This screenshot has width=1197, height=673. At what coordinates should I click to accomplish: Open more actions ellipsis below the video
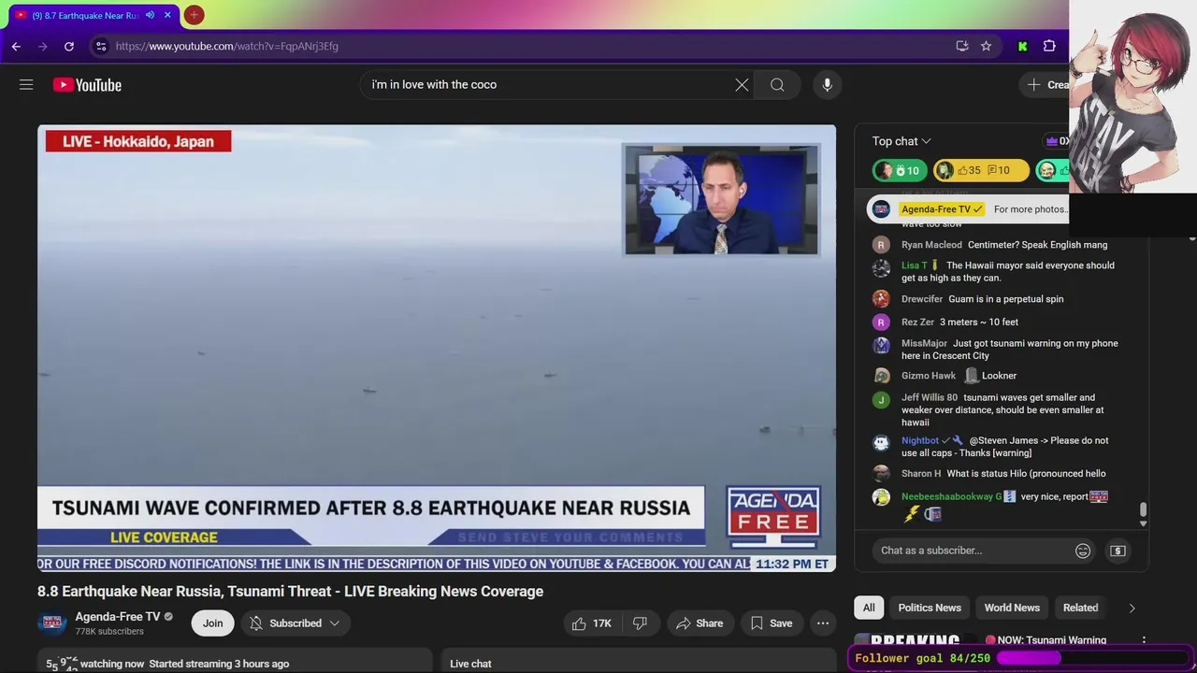pos(823,623)
